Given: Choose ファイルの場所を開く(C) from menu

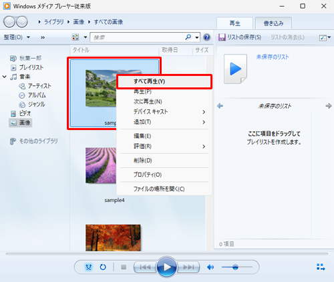Looking at the screenshot, I should 164,189.
